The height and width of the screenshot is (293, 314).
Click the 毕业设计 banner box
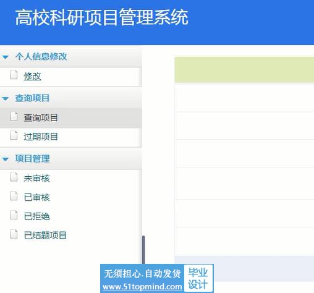pyautogui.click(x=198, y=278)
